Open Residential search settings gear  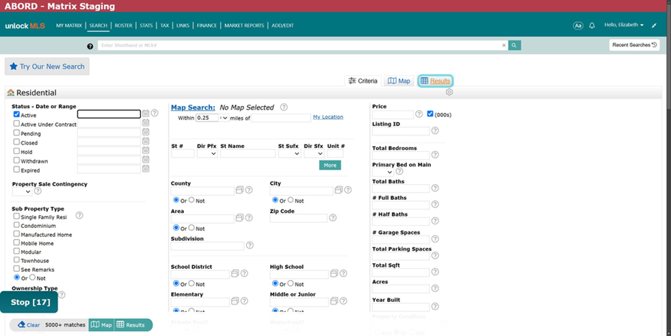tap(449, 92)
